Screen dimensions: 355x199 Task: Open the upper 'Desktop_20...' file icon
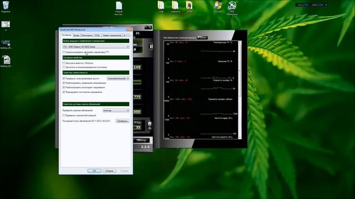click(x=6, y=44)
